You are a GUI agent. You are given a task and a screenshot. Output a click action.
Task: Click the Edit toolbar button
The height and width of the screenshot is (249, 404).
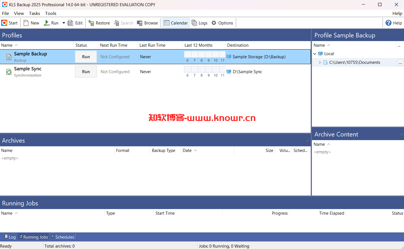coord(75,23)
